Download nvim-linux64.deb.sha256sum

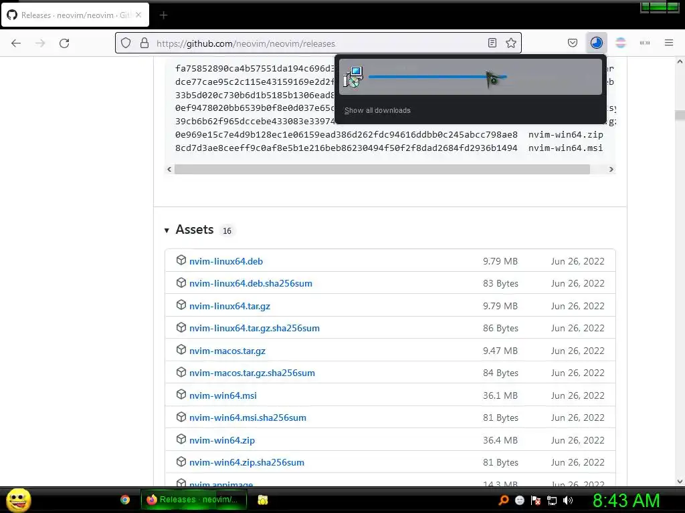(251, 283)
